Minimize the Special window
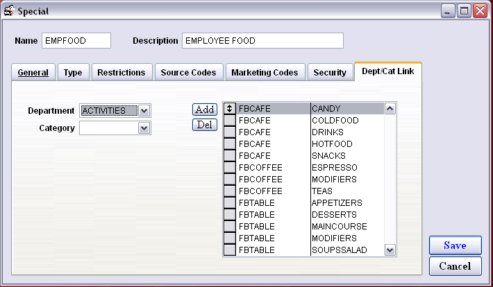The height and width of the screenshot is (287, 493). [x=448, y=11]
